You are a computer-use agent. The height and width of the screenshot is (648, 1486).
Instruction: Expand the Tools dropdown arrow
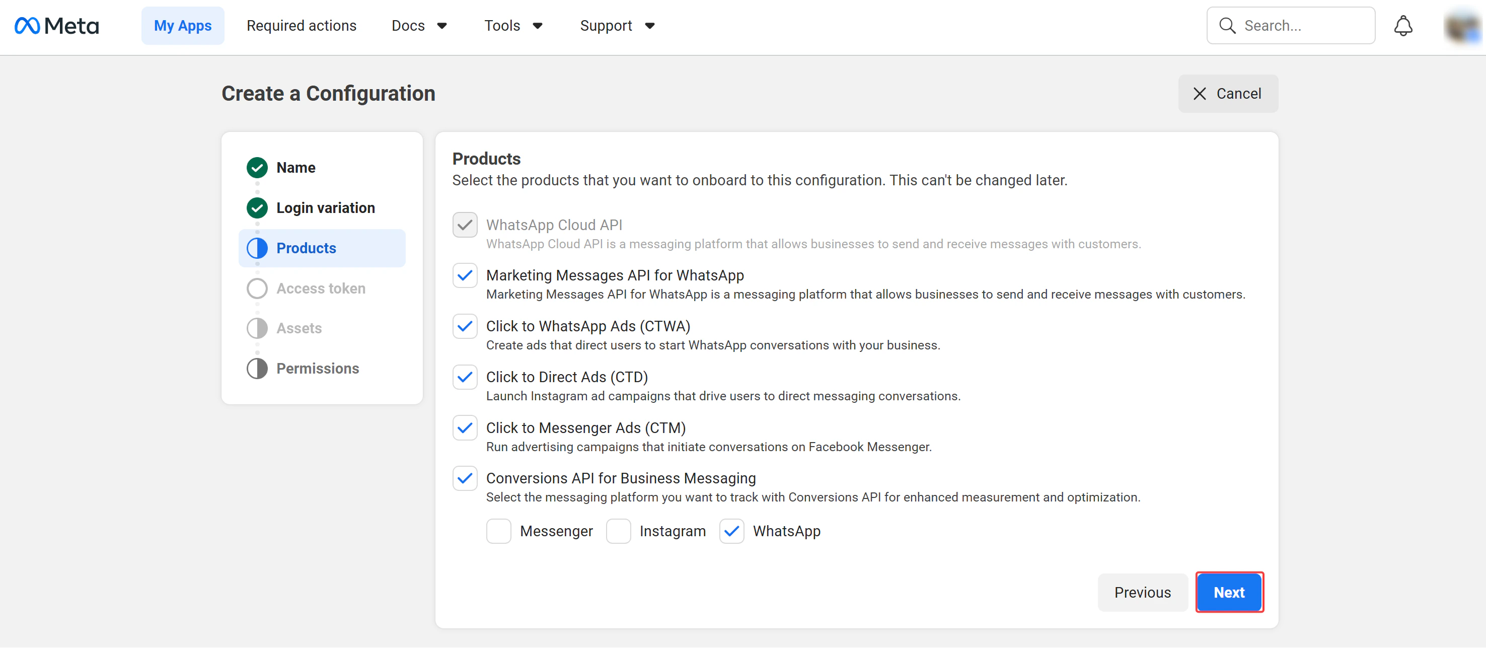[537, 26]
